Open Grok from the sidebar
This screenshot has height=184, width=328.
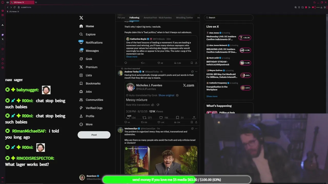[86, 59]
